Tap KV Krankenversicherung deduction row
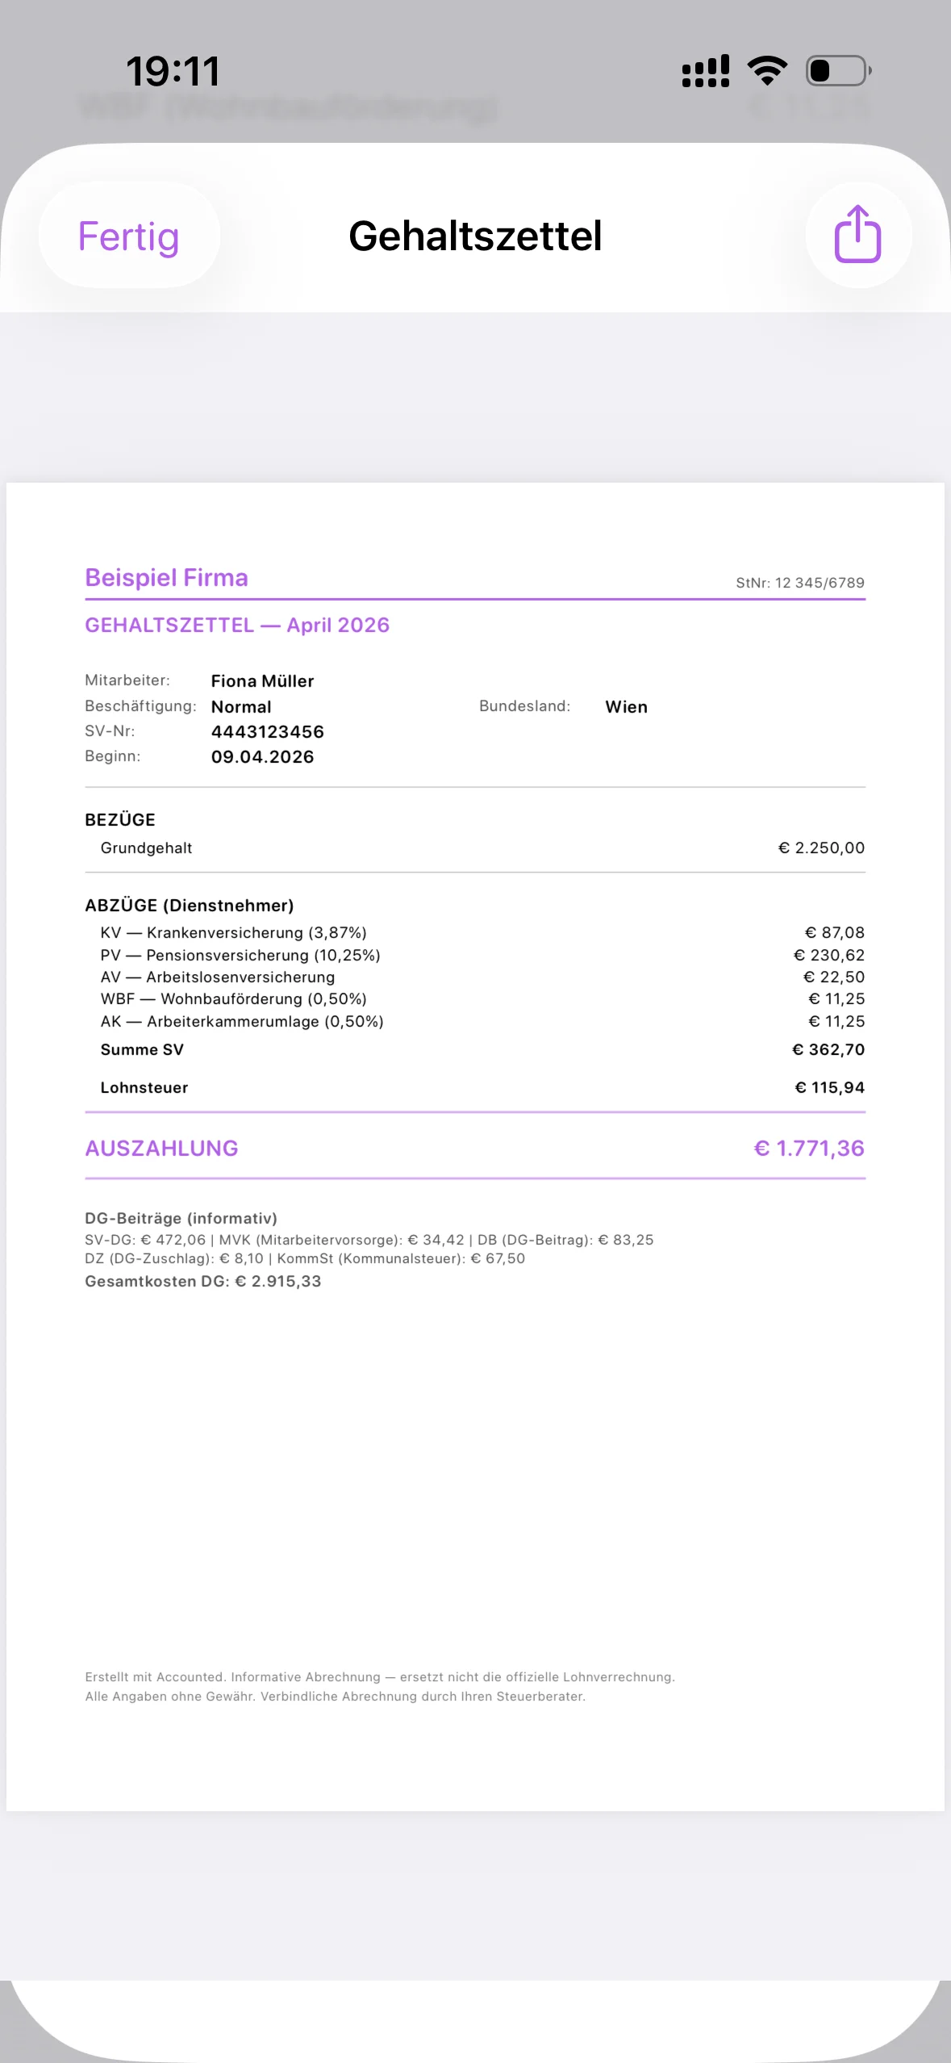This screenshot has width=951, height=2063. [x=475, y=933]
